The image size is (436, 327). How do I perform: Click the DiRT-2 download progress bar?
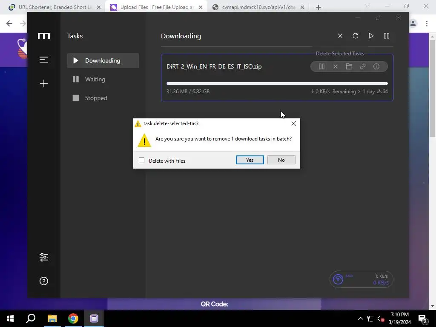(x=277, y=83)
